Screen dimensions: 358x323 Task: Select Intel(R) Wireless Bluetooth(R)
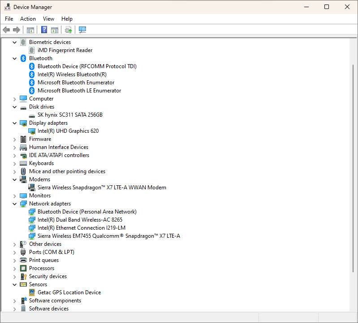tap(72, 74)
